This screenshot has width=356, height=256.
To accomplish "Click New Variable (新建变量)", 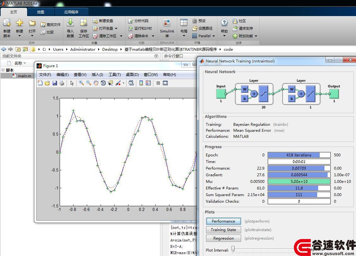I will (103, 21).
